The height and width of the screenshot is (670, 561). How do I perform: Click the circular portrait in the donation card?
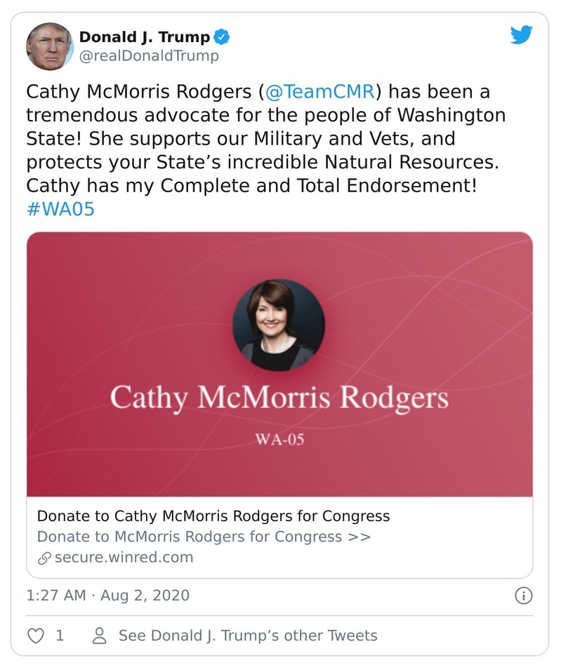tap(279, 326)
